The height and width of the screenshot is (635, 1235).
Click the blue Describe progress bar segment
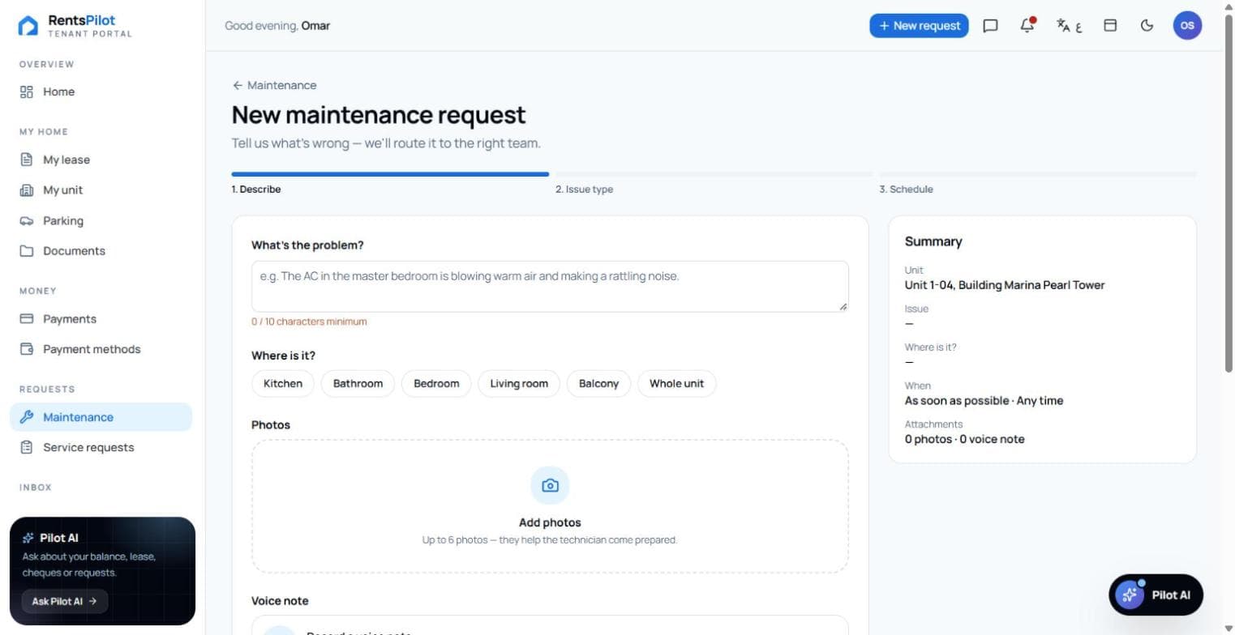[x=390, y=174]
